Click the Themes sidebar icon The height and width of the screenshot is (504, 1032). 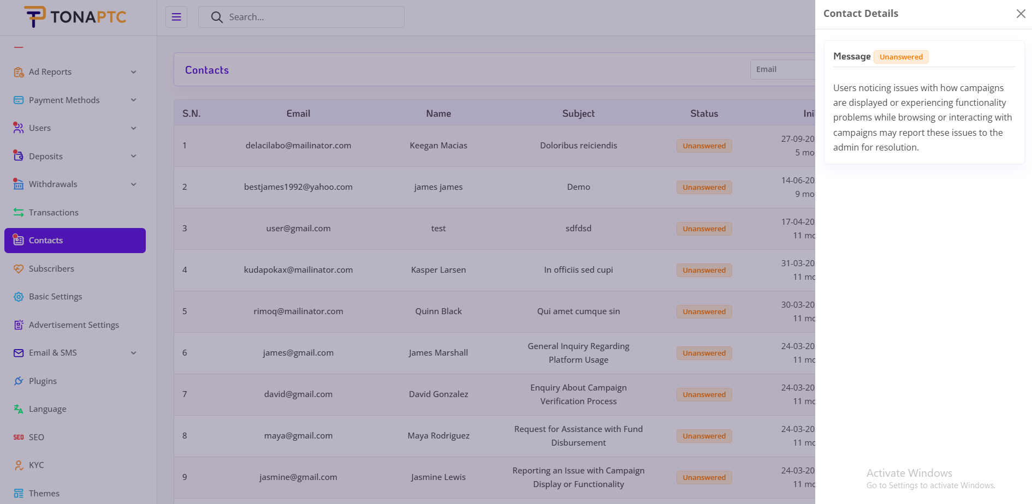click(x=19, y=493)
